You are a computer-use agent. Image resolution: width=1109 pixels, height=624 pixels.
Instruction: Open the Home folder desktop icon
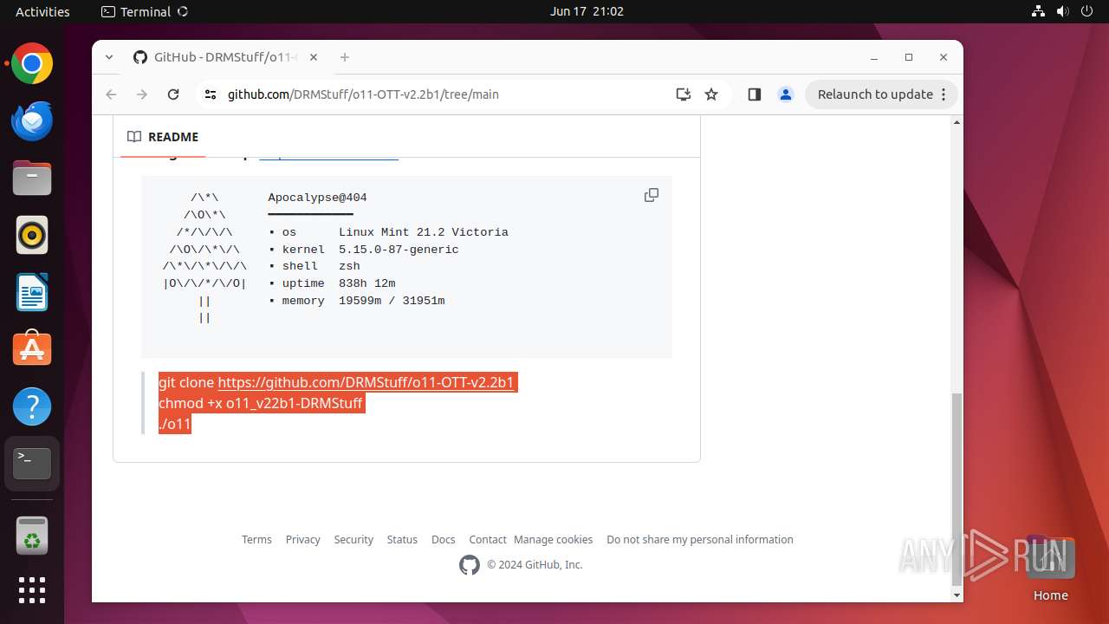pos(1050,569)
